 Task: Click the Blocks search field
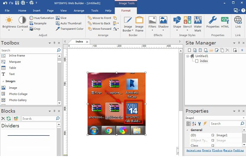39,119
